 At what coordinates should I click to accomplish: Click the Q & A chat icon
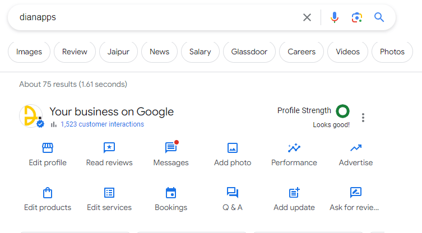click(x=233, y=193)
